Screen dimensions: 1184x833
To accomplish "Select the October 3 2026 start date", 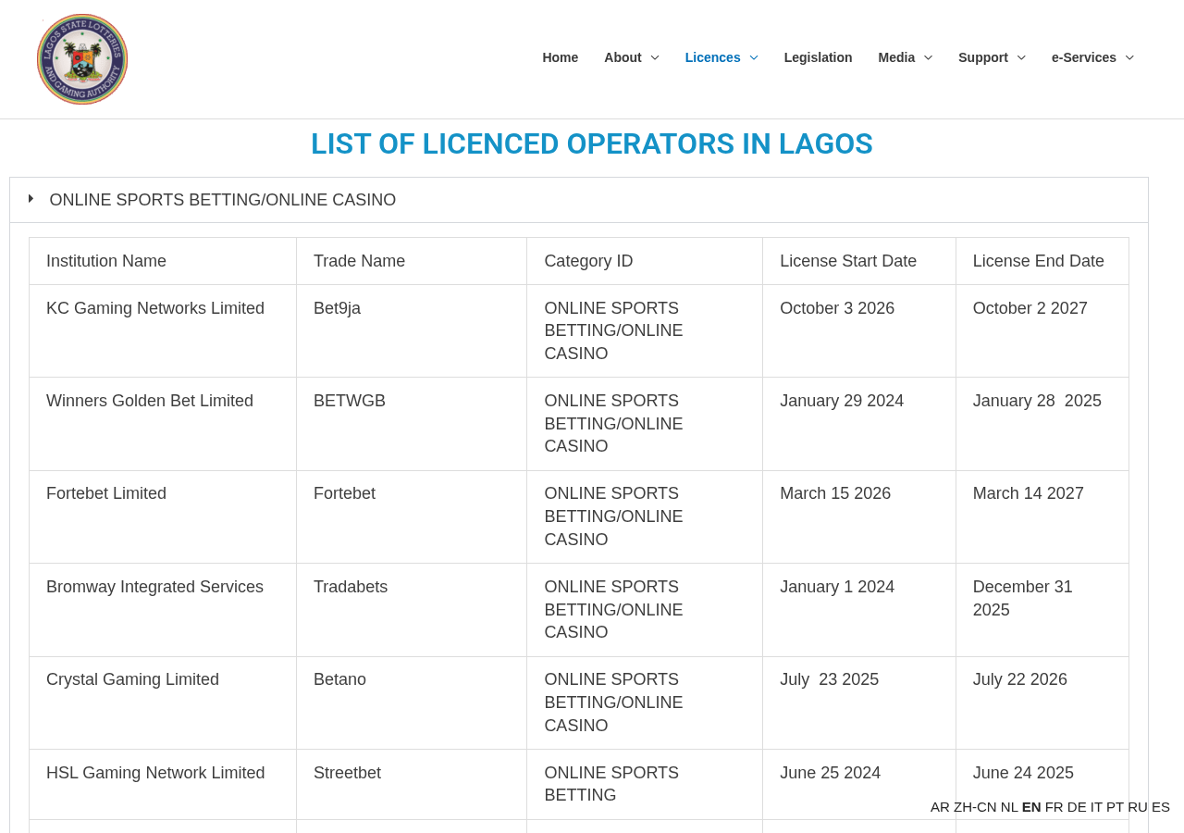I will [859, 331].
